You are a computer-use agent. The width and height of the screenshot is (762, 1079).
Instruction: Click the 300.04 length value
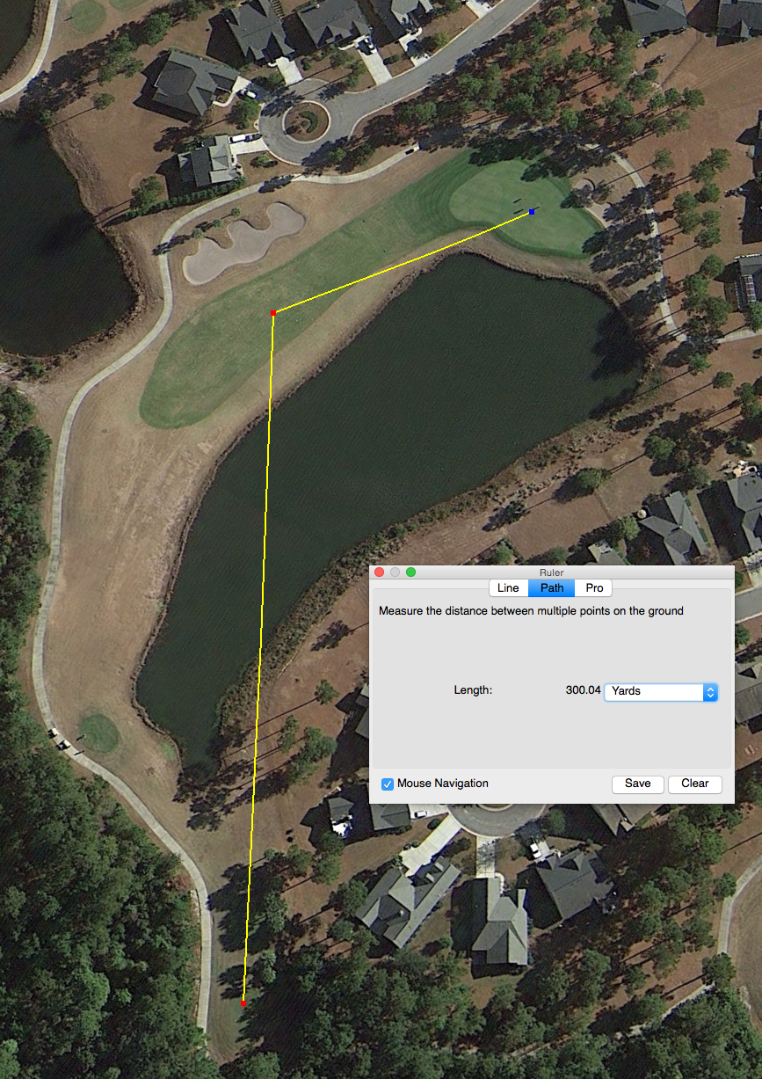click(584, 691)
